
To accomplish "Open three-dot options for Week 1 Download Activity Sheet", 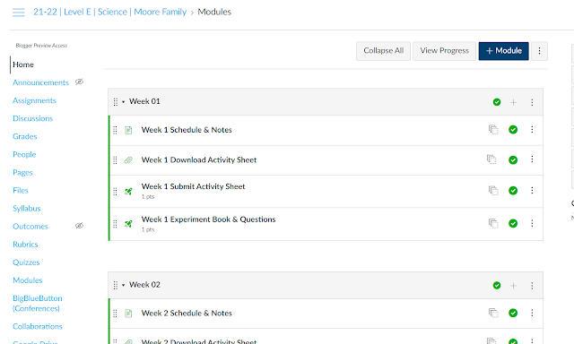I will [532, 159].
